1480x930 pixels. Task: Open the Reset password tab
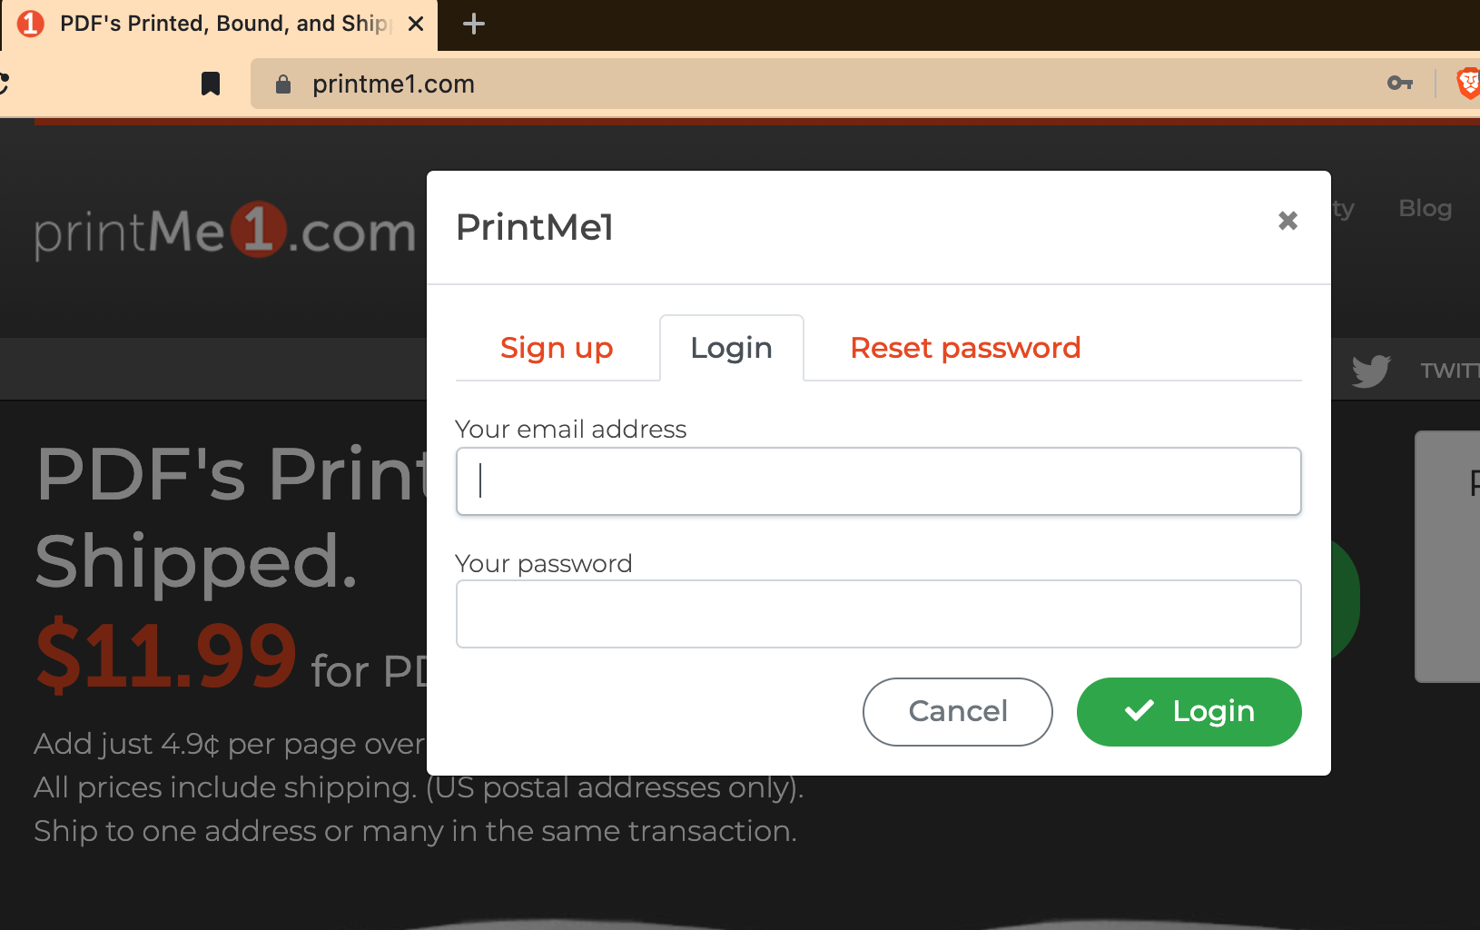(x=965, y=348)
